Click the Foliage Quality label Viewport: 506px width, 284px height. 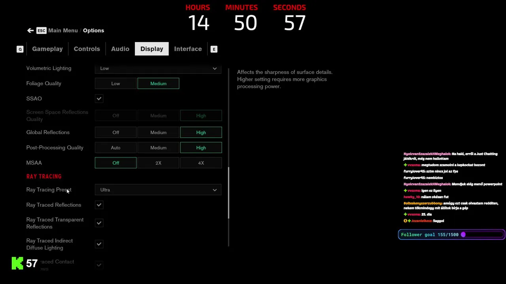[x=44, y=84]
